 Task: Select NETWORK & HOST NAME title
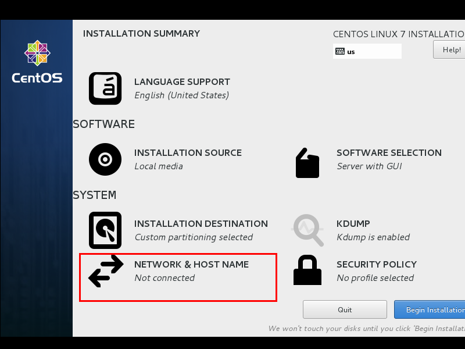point(192,265)
